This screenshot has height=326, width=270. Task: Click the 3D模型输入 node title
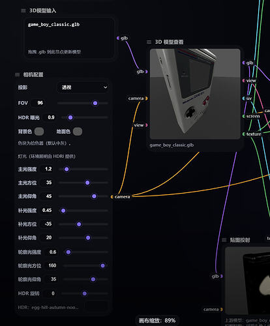42,10
